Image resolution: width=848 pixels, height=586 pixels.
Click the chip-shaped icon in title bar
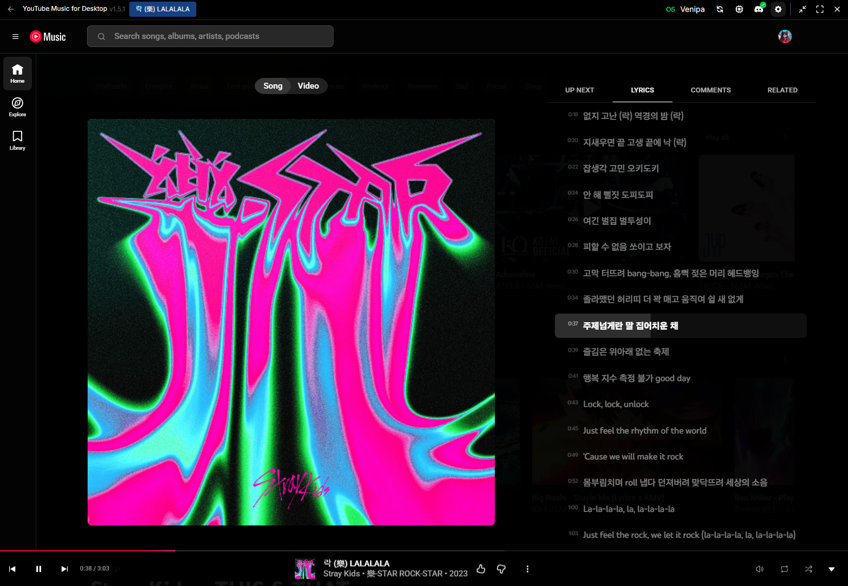[739, 9]
